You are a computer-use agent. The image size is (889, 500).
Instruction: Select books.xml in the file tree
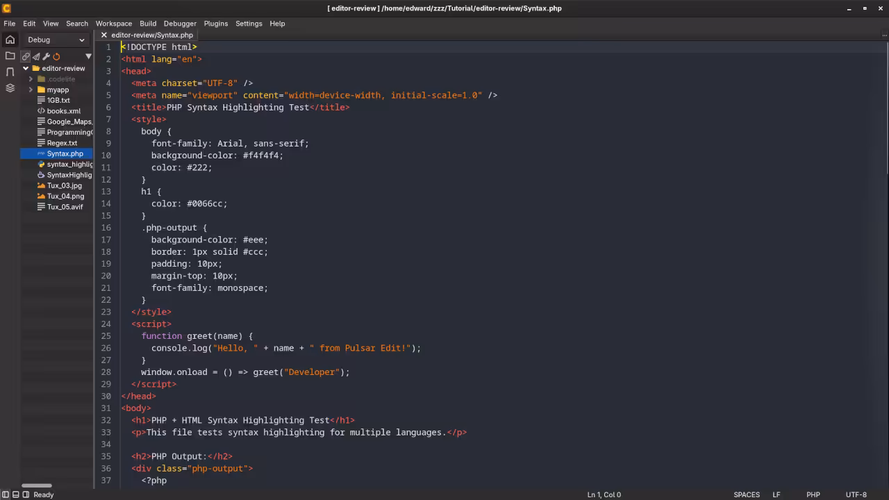coord(63,111)
